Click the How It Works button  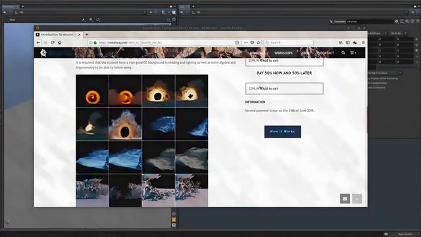[282, 132]
